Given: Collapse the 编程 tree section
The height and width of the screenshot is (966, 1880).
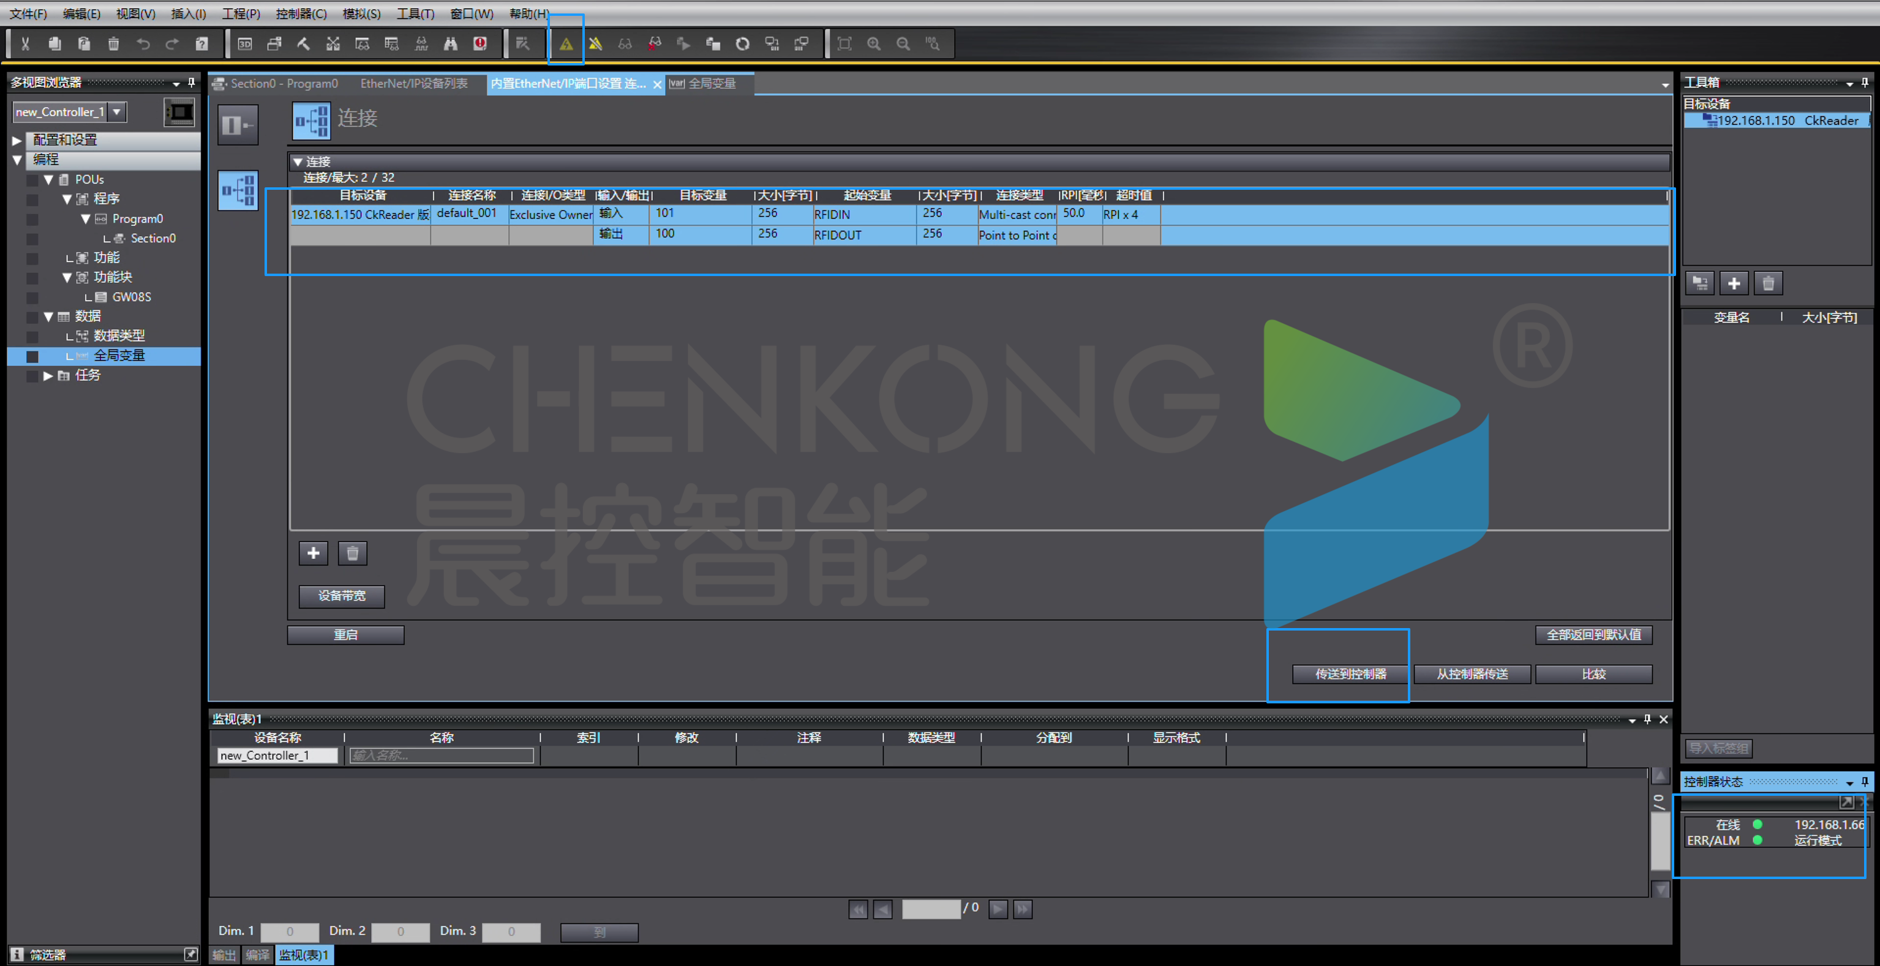Looking at the screenshot, I should click(17, 159).
